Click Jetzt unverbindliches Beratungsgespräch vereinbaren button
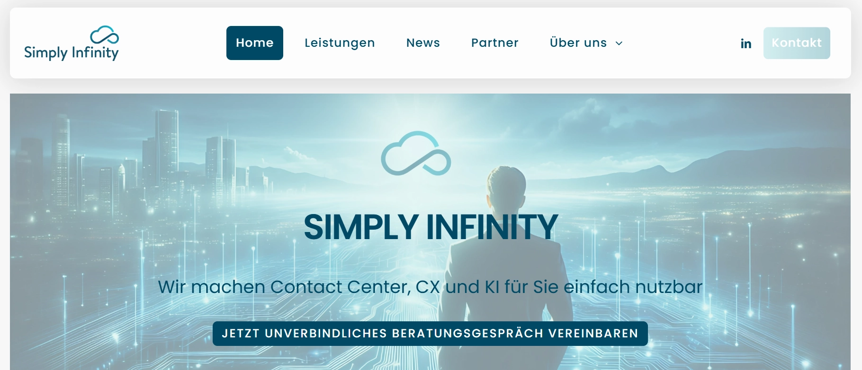This screenshot has width=862, height=370. [430, 334]
